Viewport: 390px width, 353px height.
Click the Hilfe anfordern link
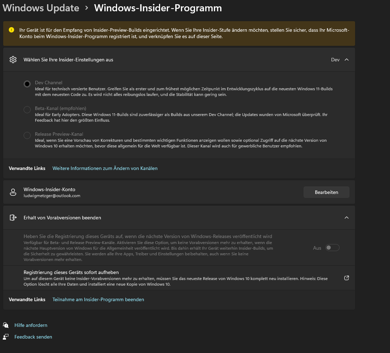[31, 325]
